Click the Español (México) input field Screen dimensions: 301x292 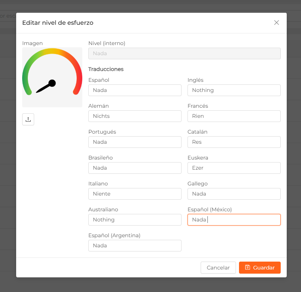pyautogui.click(x=234, y=220)
